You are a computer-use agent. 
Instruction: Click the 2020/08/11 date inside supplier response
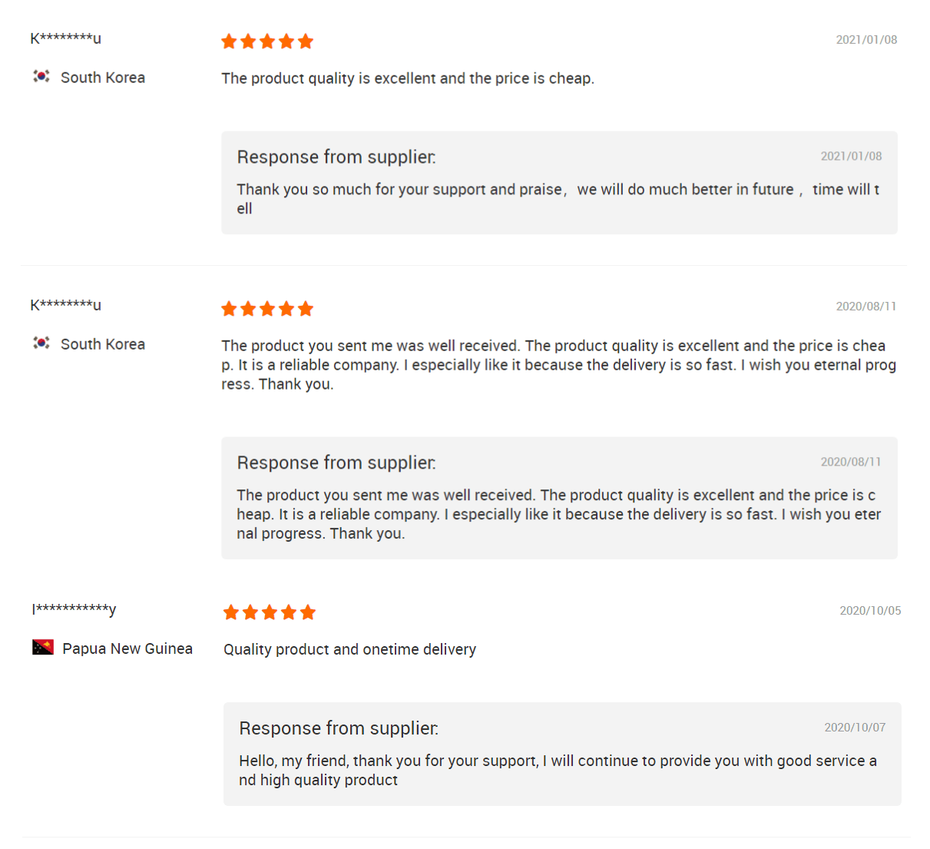pyautogui.click(x=850, y=462)
